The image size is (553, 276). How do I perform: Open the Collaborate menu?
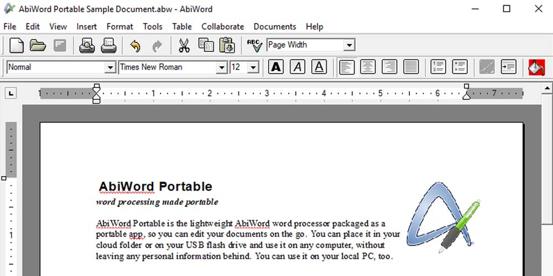pos(222,26)
